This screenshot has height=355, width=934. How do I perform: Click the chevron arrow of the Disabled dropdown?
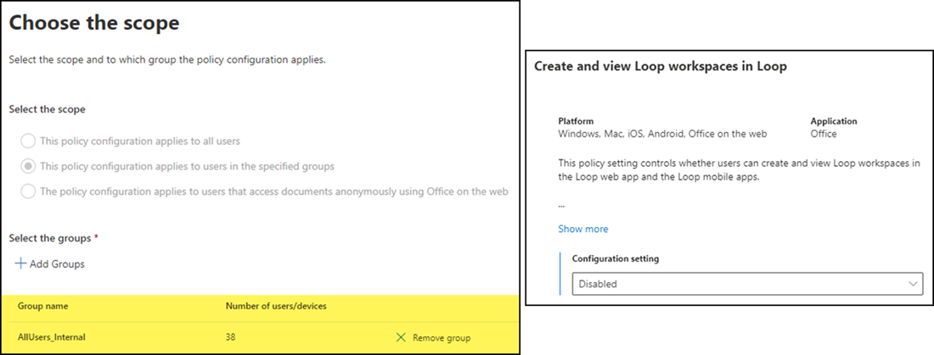tap(913, 284)
